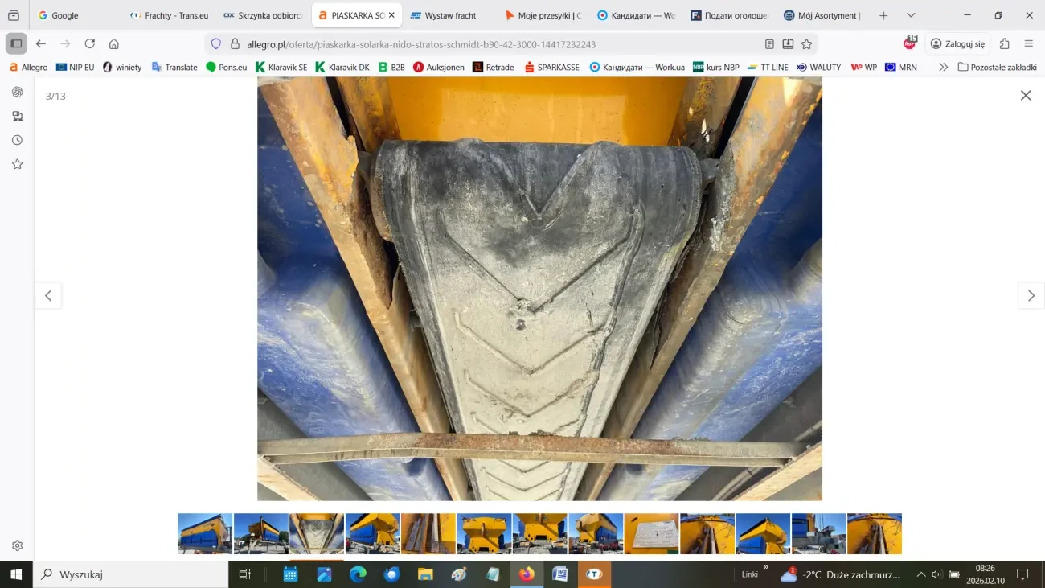1045x588 pixels.
Task: Show more bookmarks via overflow chevron
Action: pos(943,68)
